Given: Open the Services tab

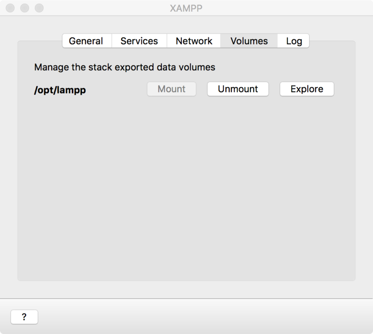Looking at the screenshot, I should 139,41.
